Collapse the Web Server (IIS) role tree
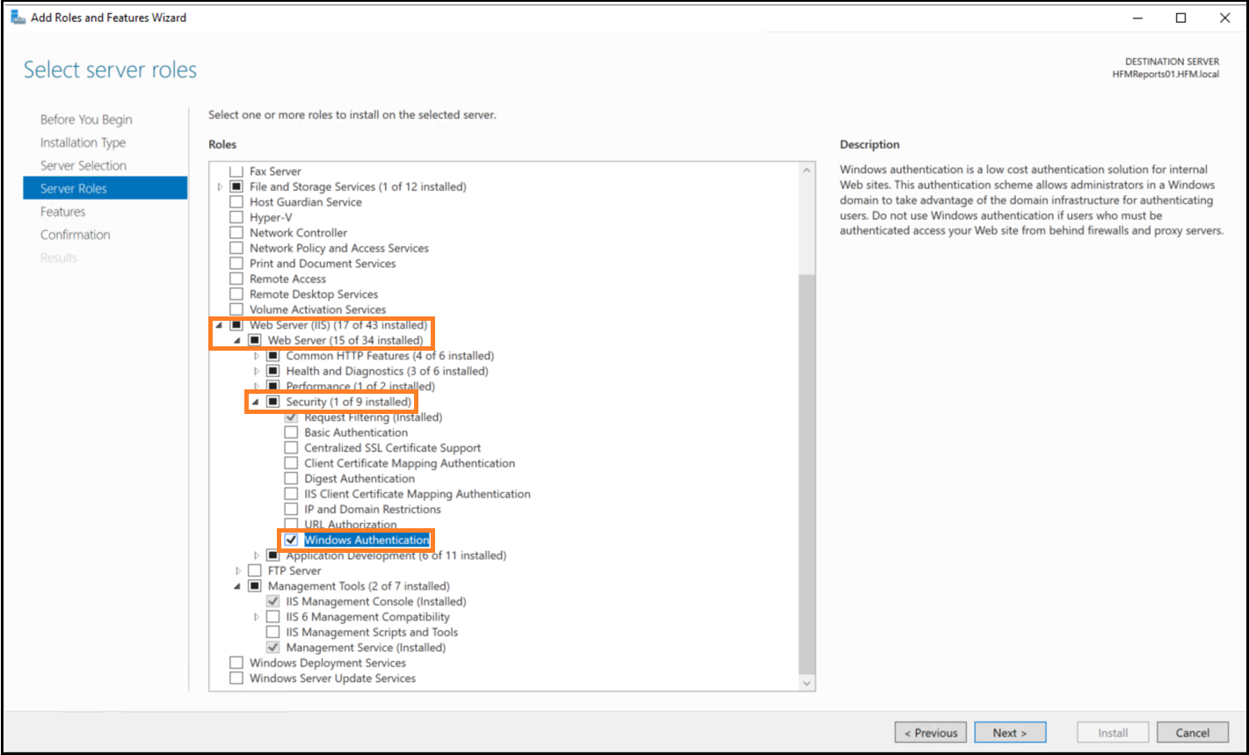Viewport: 1249px width, 755px height. click(220, 325)
